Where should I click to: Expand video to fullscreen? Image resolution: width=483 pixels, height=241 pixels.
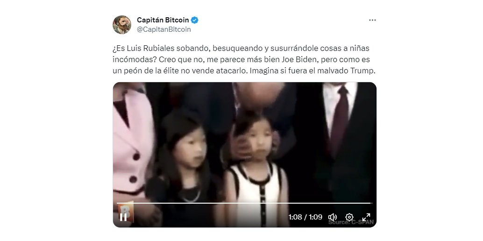click(x=366, y=217)
